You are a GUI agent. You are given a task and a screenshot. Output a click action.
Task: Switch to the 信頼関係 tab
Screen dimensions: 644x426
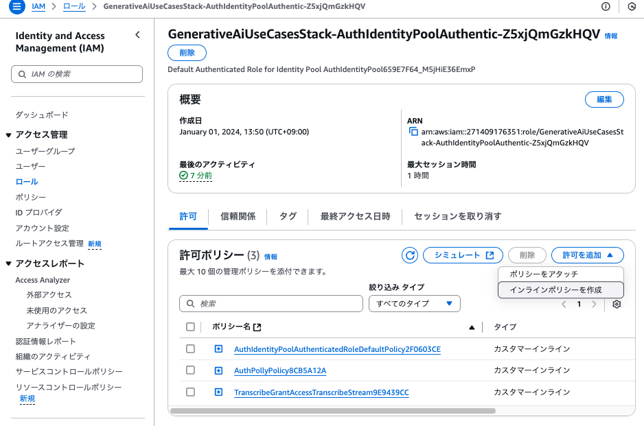(x=238, y=216)
